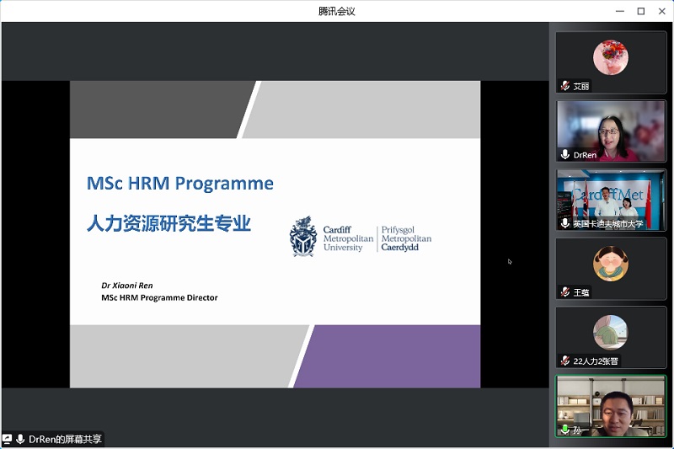The image size is (674, 449).
Task: Click the MSc HRM Programme slide title
Action: click(x=180, y=183)
